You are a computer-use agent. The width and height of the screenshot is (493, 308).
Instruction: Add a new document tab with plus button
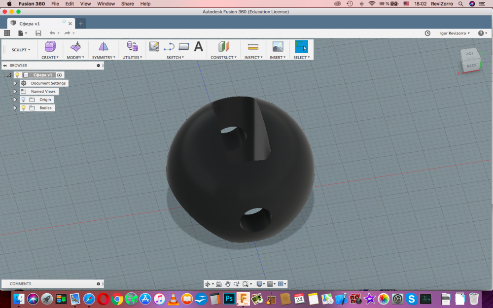[81, 24]
